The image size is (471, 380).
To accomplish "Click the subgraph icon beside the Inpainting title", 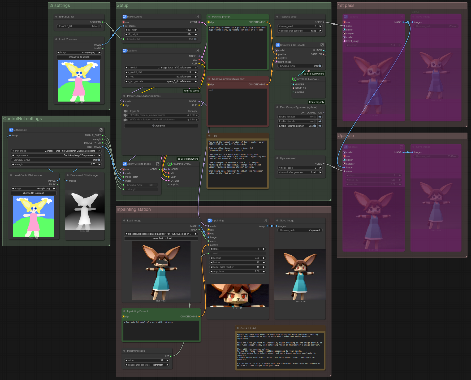I will (x=210, y=221).
